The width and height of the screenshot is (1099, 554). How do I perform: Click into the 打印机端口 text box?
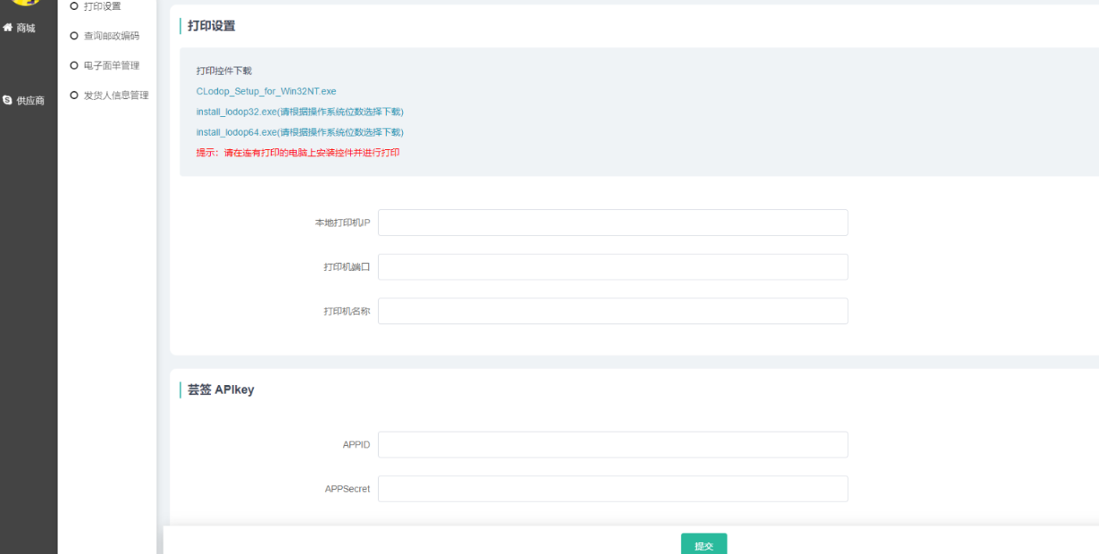(x=612, y=267)
